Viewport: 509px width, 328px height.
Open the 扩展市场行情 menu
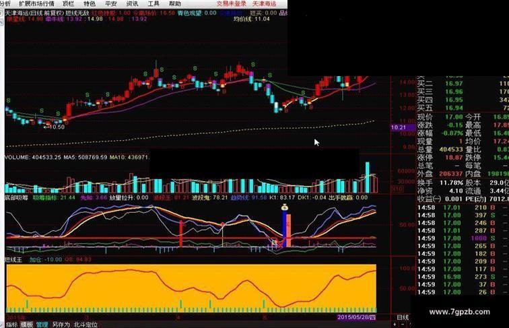[x=36, y=3]
